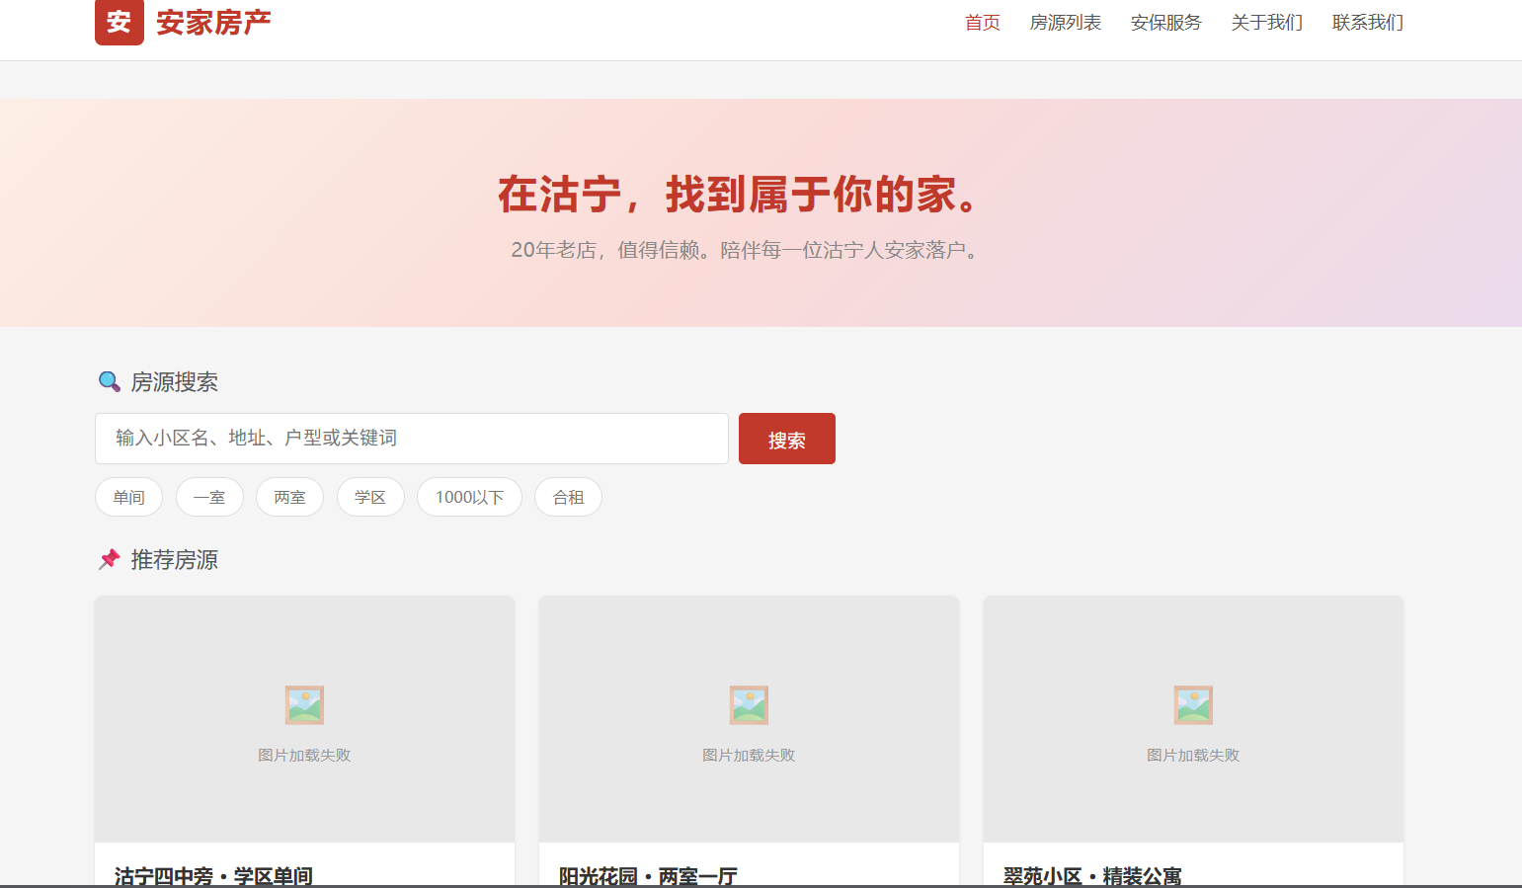1522x888 pixels.
Task: Click the magnifier icon beside 房源搜索
Action: (x=110, y=381)
